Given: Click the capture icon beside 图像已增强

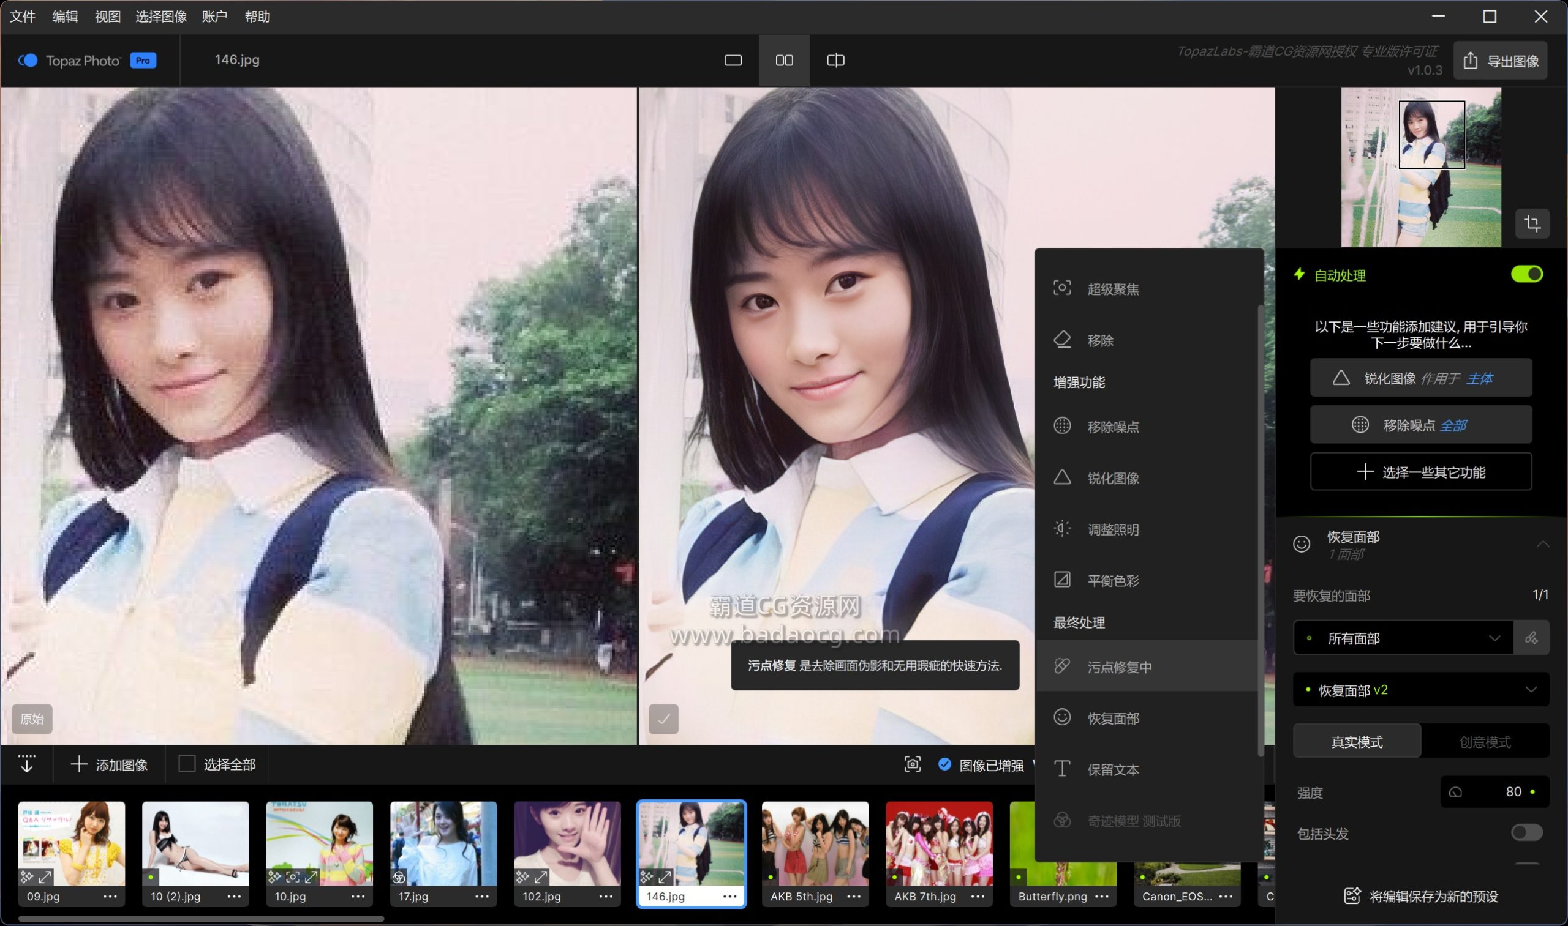Looking at the screenshot, I should point(913,764).
